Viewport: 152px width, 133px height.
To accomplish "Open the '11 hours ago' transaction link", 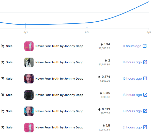I will [x=132, y=46].
